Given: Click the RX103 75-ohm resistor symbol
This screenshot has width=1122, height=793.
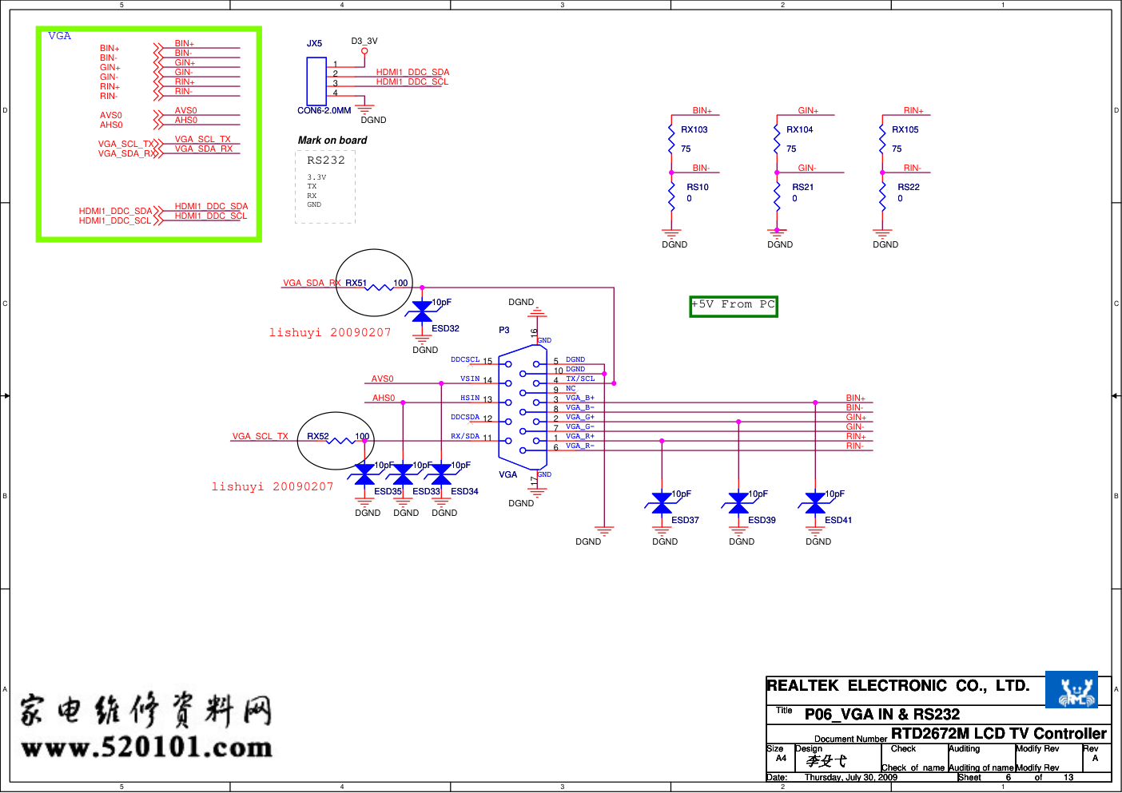Looking at the screenshot, I should pos(671,139).
